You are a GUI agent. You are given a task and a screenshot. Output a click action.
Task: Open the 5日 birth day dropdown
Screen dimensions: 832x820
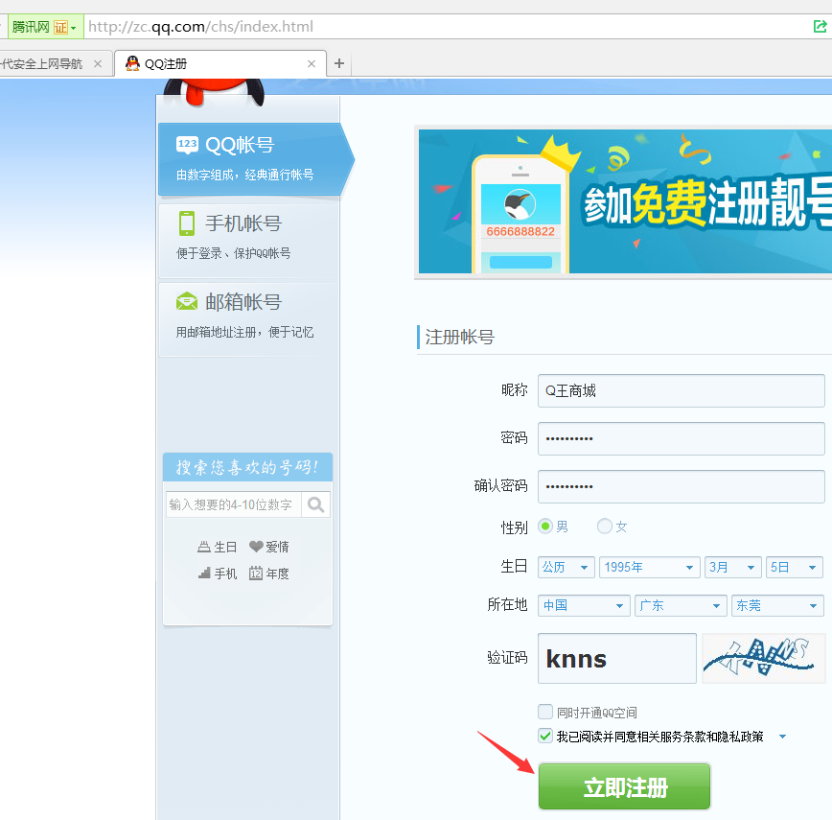pyautogui.click(x=795, y=568)
